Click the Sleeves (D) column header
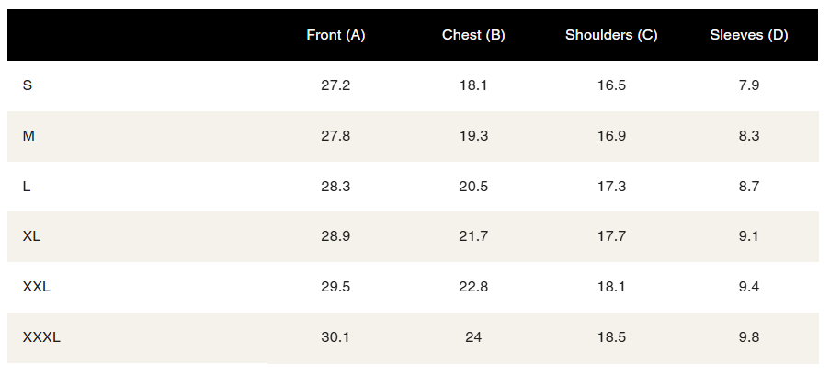 749,35
